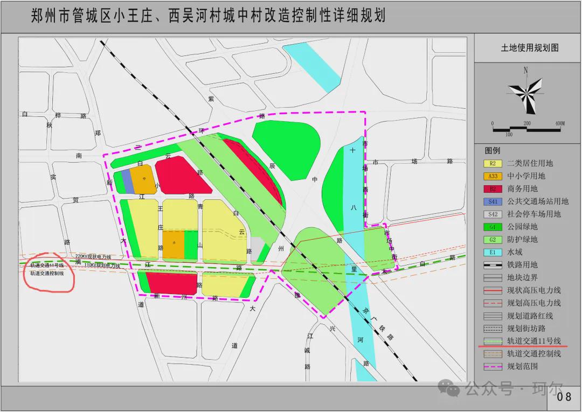
Task: Select the E1 cyan water legend swatch
Action: [x=493, y=252]
